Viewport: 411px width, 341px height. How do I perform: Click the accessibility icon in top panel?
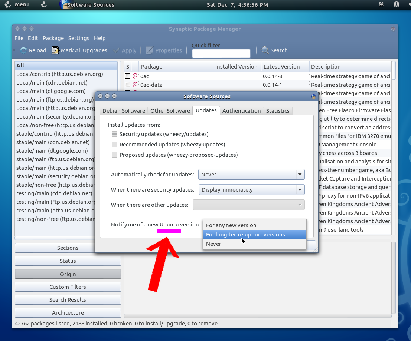[x=396, y=4]
